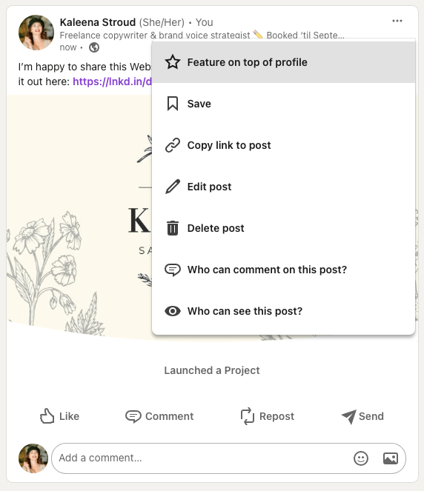The image size is (424, 491).
Task: Click the star icon for Feature on profile
Action: click(173, 62)
